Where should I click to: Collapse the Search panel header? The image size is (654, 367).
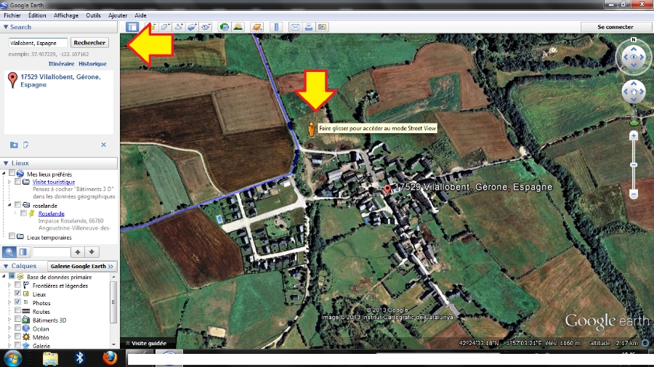(x=7, y=27)
